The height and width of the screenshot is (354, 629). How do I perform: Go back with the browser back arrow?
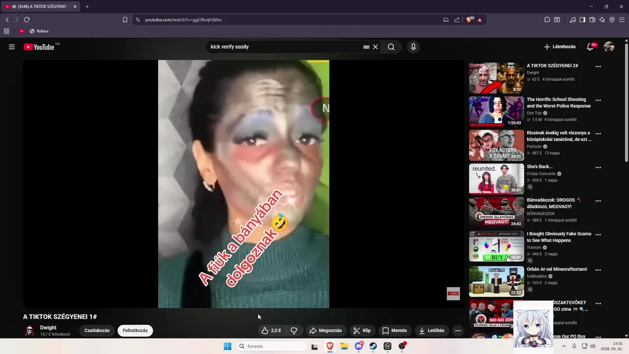[7, 20]
